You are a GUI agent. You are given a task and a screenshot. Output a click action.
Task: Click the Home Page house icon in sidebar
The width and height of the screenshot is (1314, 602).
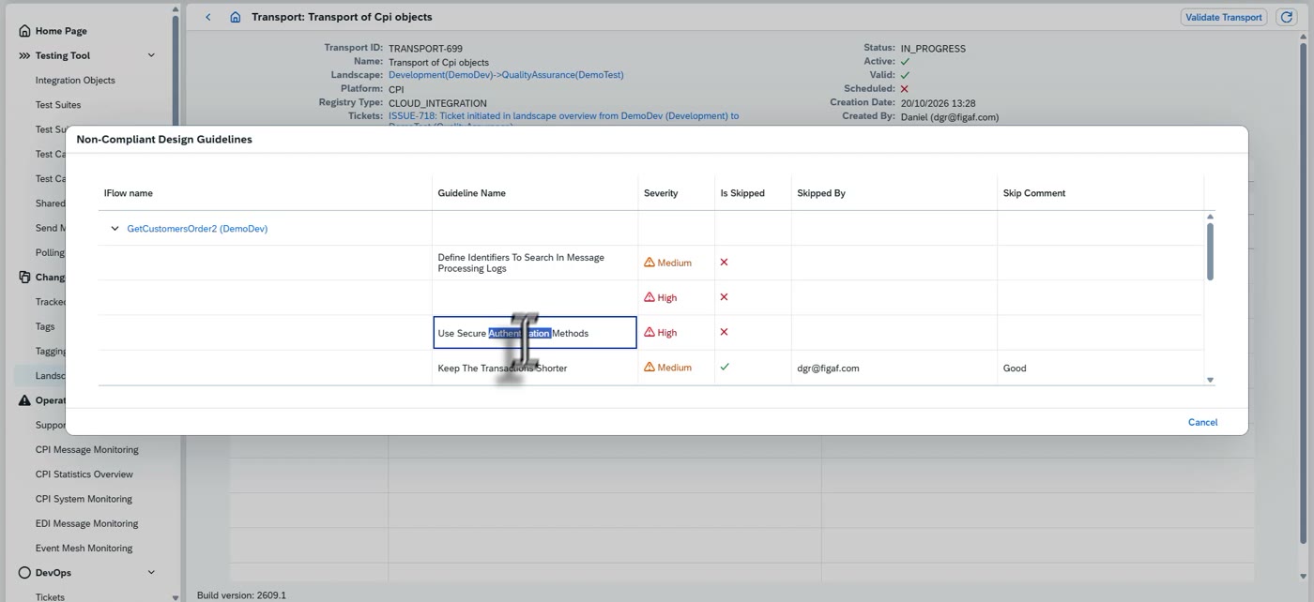coord(24,31)
